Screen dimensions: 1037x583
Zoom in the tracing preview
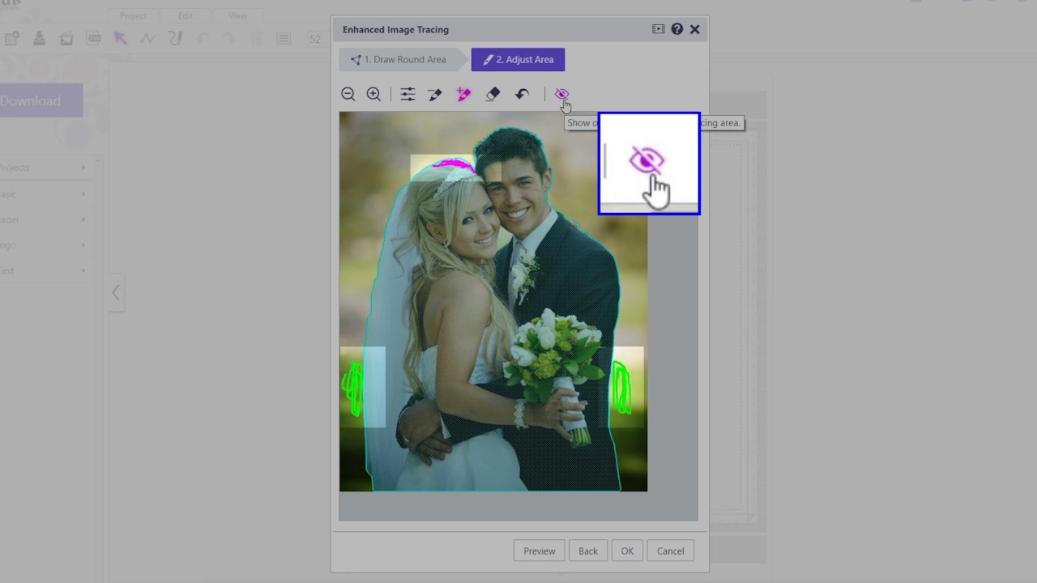(x=373, y=95)
